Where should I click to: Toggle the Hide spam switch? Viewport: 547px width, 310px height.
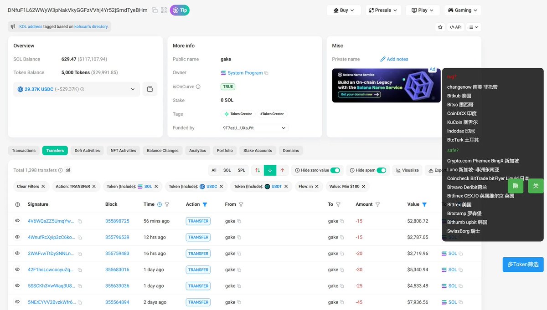(382, 170)
